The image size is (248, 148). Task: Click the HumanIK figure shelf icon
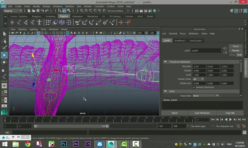point(39,23)
